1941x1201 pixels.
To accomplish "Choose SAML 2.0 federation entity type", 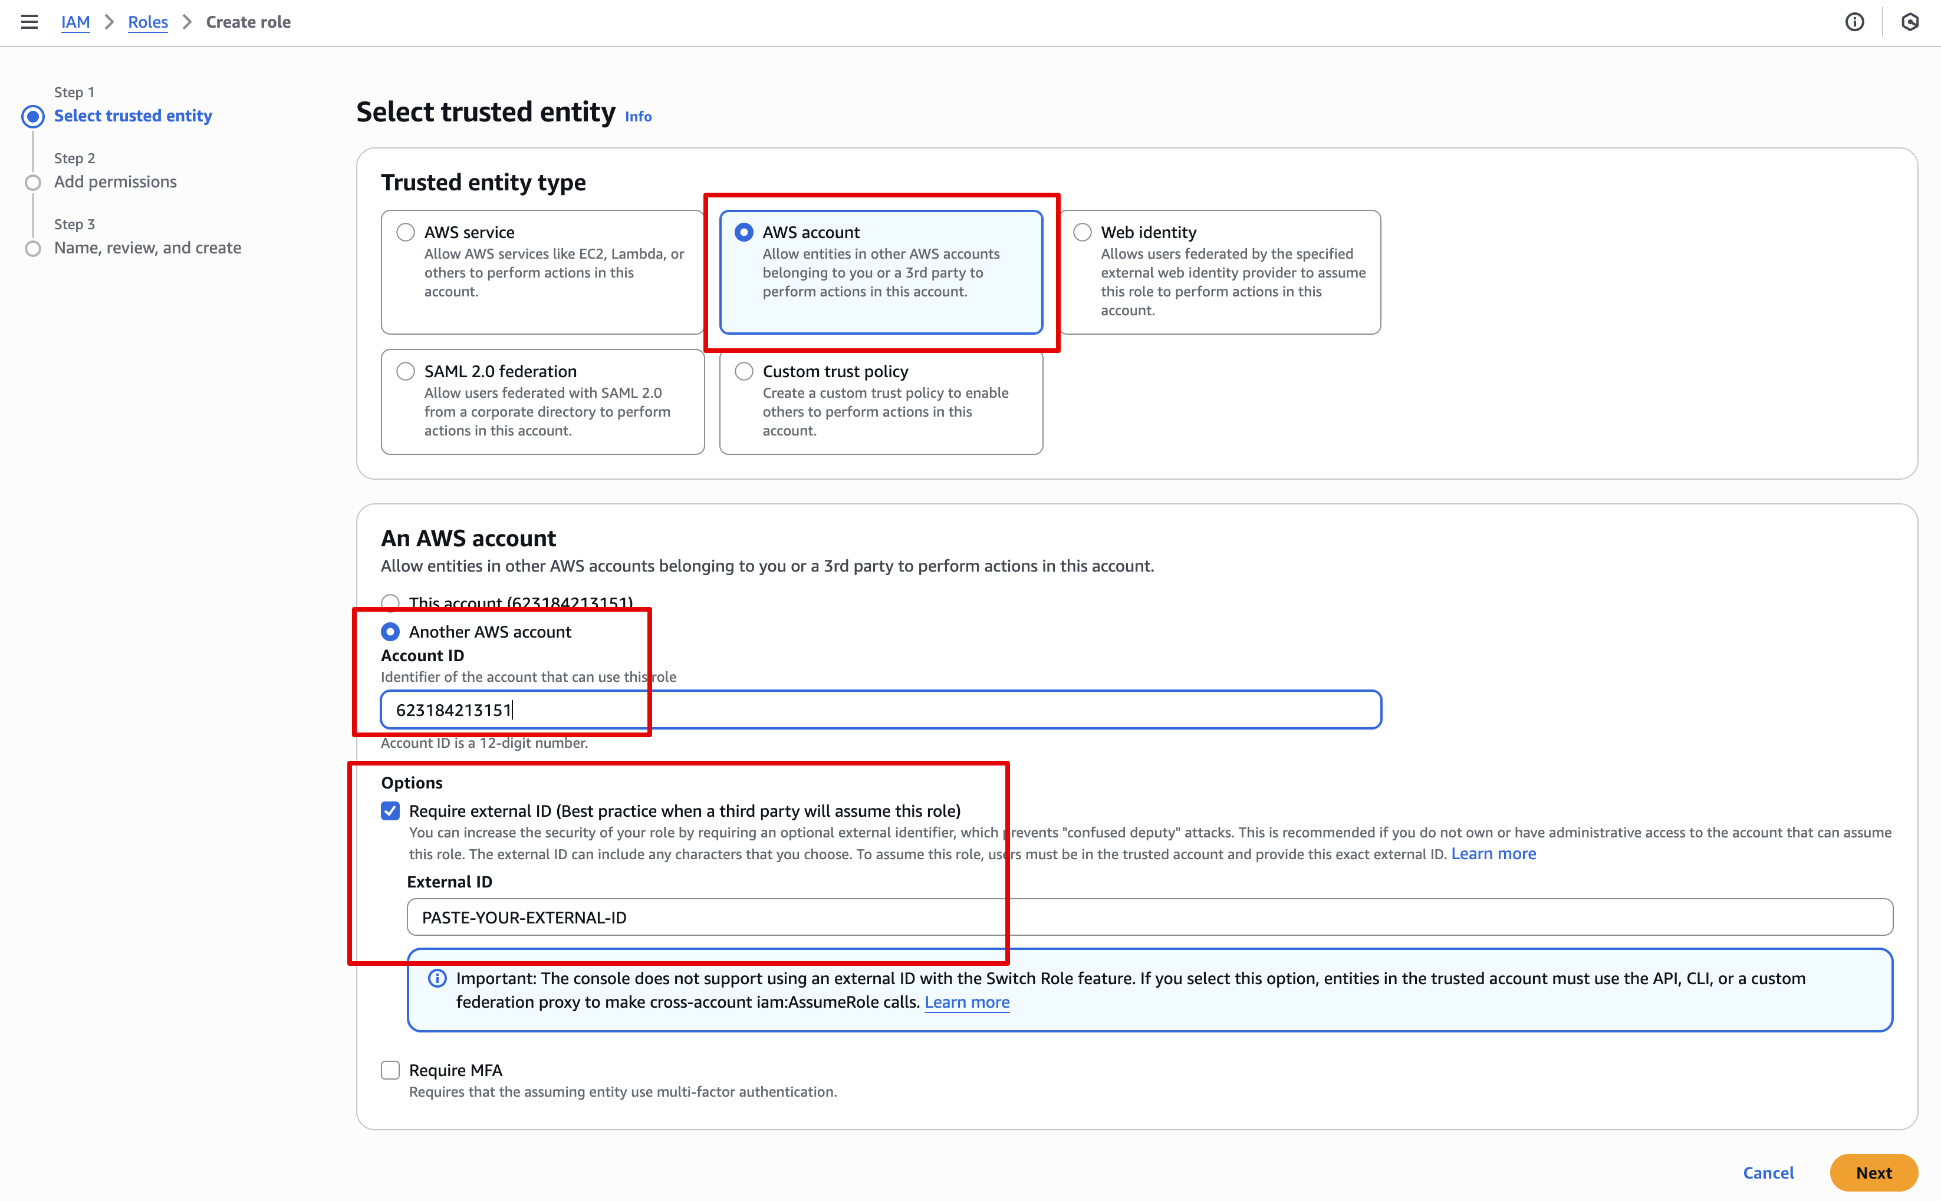I will coord(406,371).
